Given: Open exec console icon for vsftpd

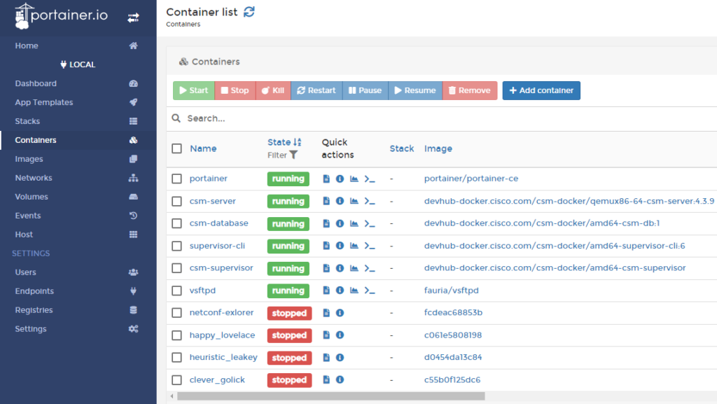Looking at the screenshot, I should pos(370,291).
